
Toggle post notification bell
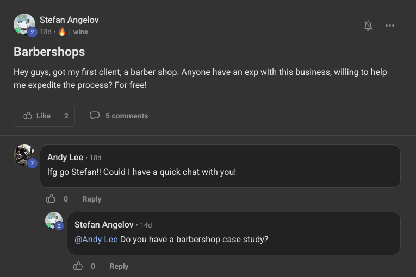pos(368,26)
